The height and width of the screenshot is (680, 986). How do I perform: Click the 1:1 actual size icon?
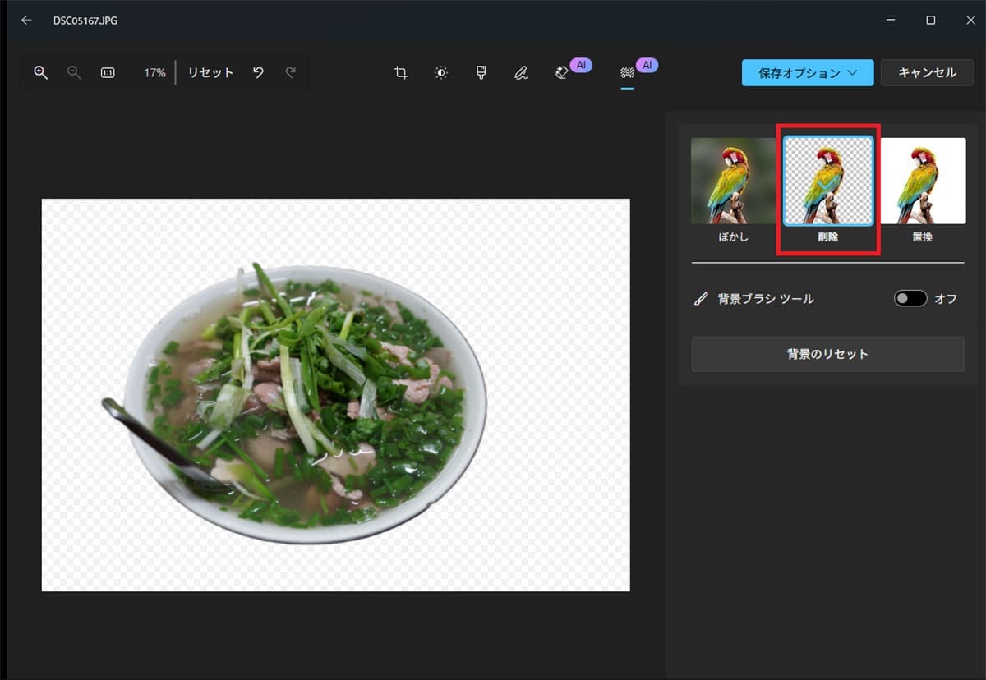108,72
